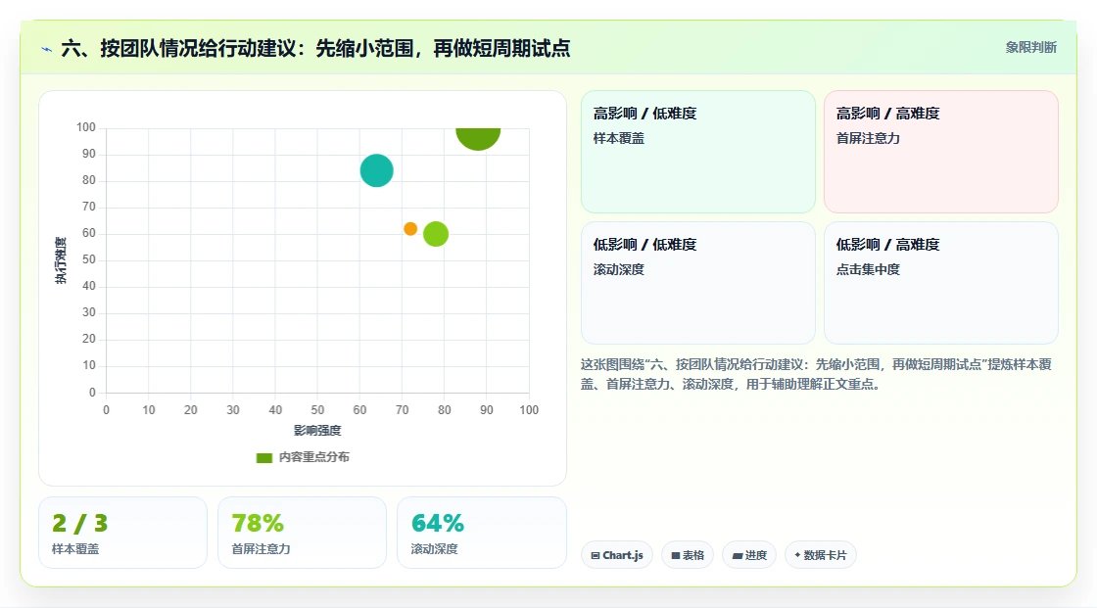Click the 影响强度 x-axis title
Image resolution: width=1097 pixels, height=608 pixels.
(317, 430)
